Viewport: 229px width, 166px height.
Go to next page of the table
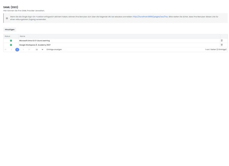point(23,50)
